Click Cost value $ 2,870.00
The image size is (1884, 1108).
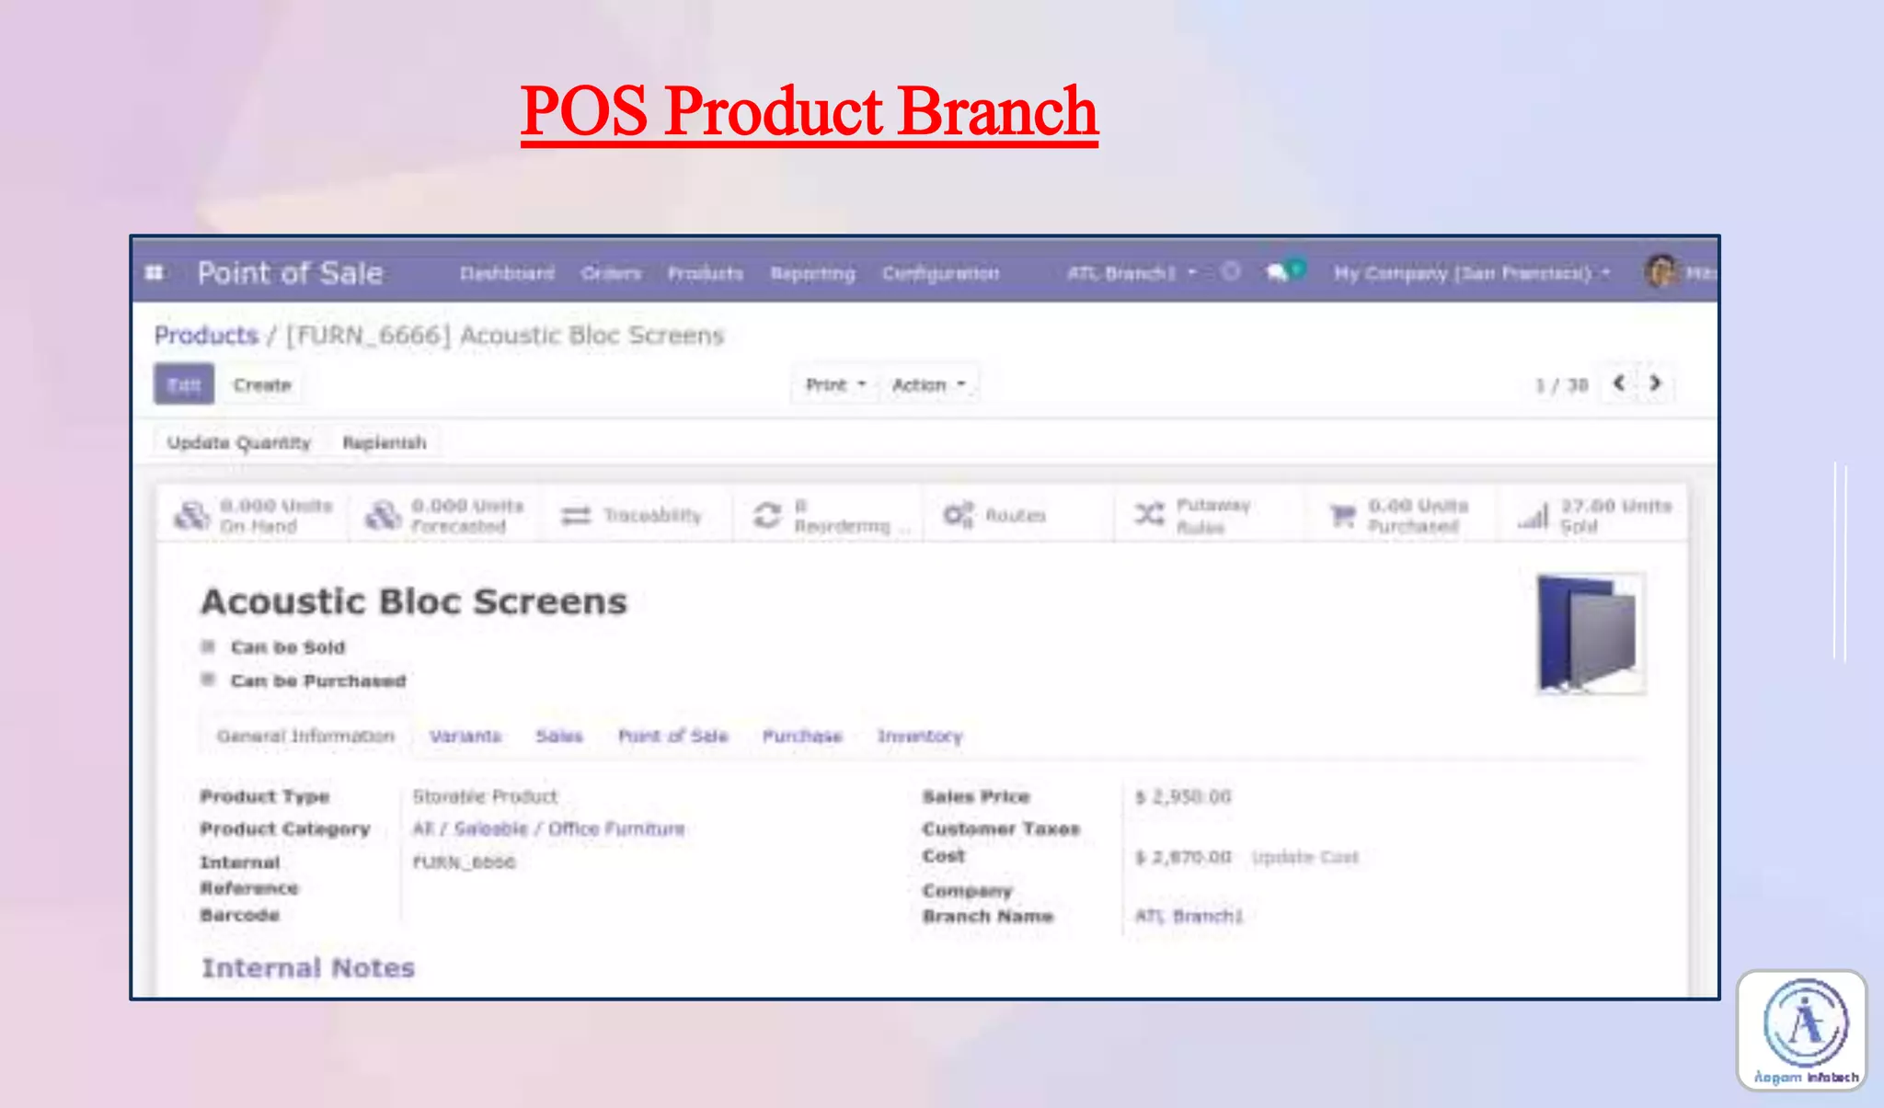[1183, 857]
